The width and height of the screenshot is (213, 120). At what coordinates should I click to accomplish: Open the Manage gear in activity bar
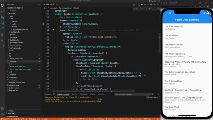coord(2,115)
